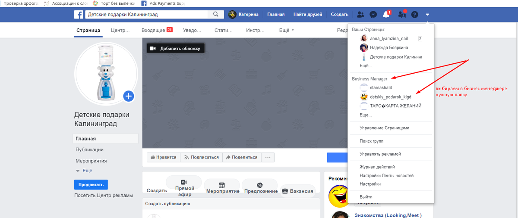Choose detskiy_podarok_klgd business account
518x218 pixels.
(x=391, y=97)
